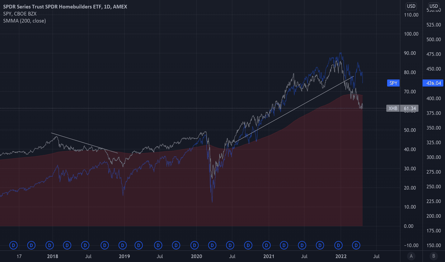Click the 250.00 SPY scale label
445x262 pixels.
[434, 187]
